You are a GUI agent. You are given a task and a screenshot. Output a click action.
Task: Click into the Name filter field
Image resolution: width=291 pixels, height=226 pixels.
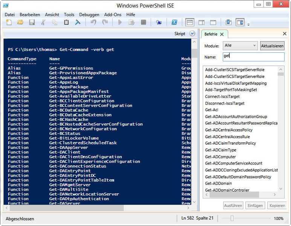[254, 56]
